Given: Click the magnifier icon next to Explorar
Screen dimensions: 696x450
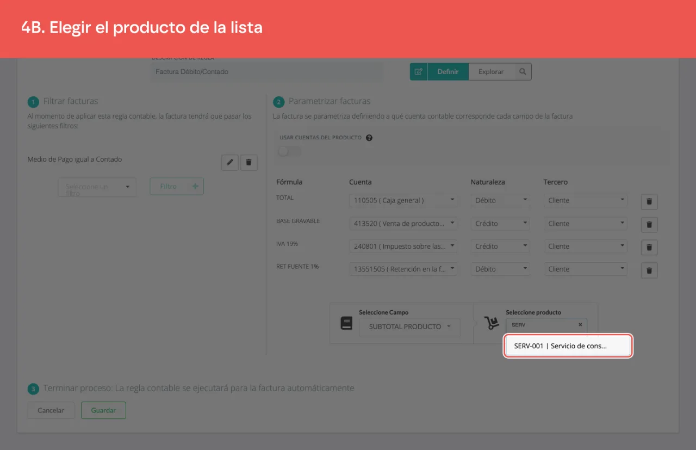Looking at the screenshot, I should (x=523, y=72).
